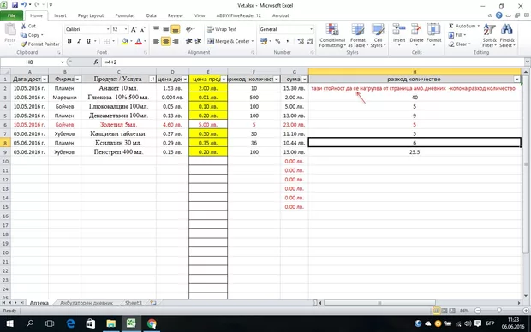
Task: Click Merge & Center button
Action: click(x=230, y=41)
